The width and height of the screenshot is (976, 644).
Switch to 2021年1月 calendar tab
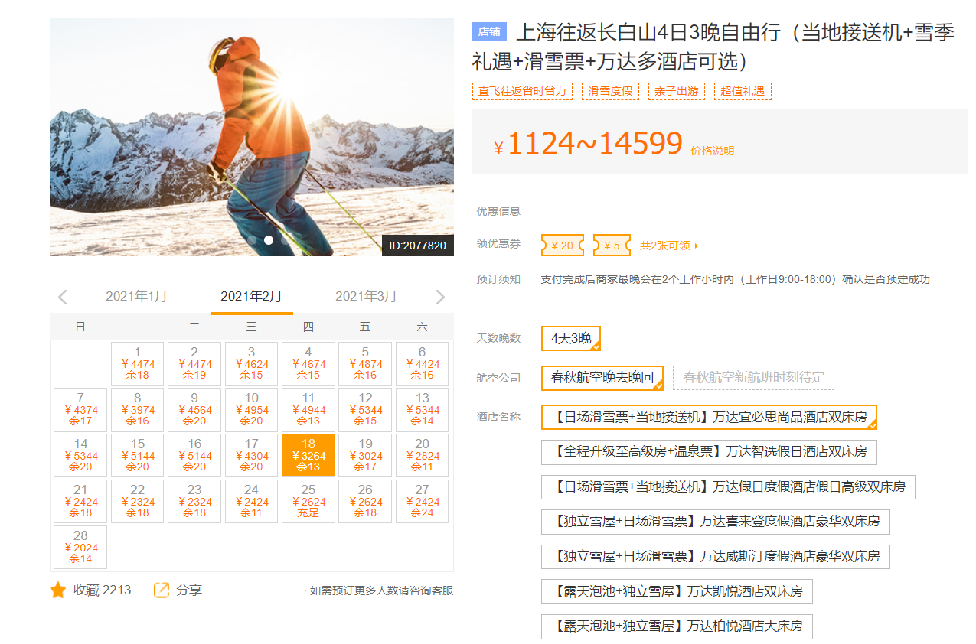[x=136, y=297]
